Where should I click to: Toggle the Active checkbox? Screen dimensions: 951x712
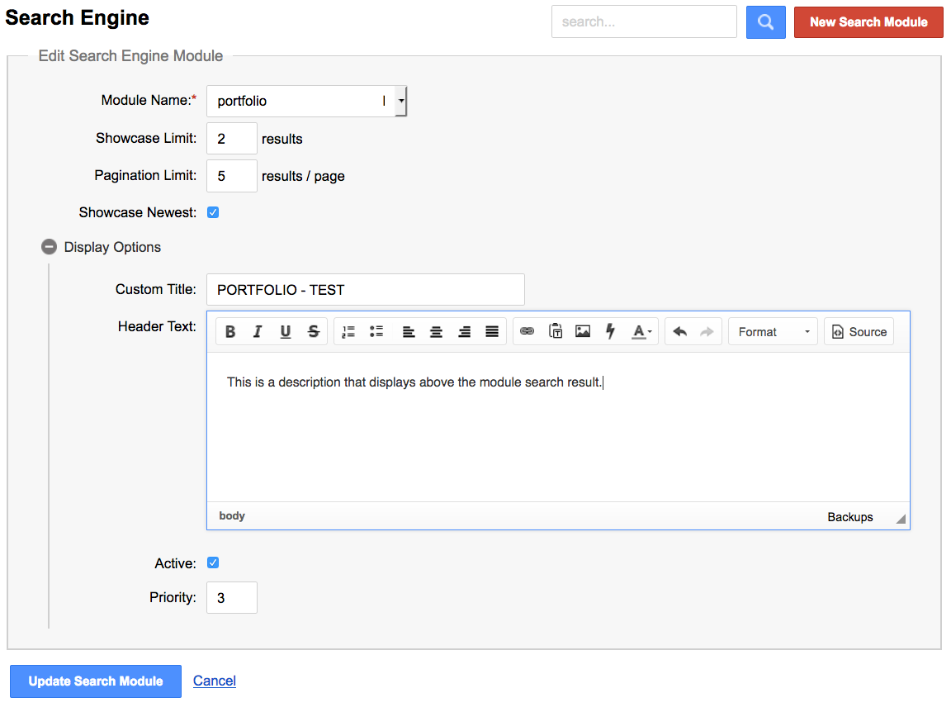pos(213,562)
